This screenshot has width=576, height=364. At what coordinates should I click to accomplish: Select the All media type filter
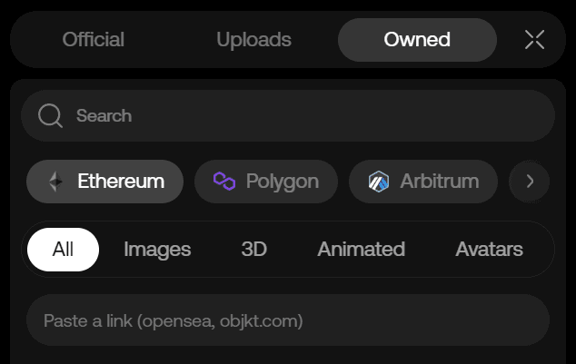click(64, 250)
